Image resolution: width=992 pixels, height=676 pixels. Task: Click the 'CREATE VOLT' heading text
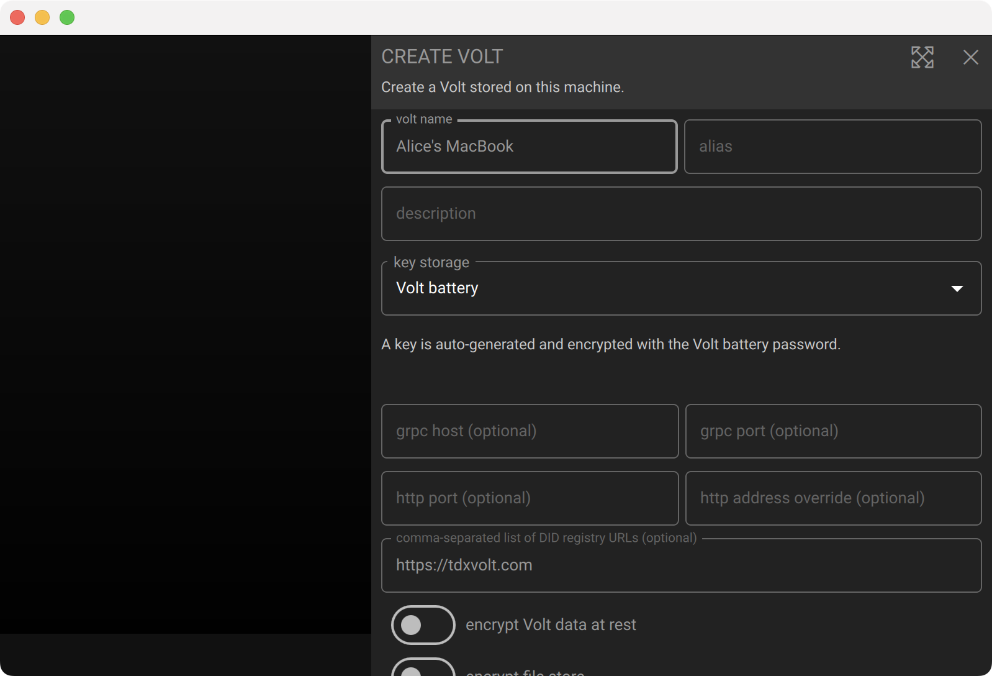point(442,57)
